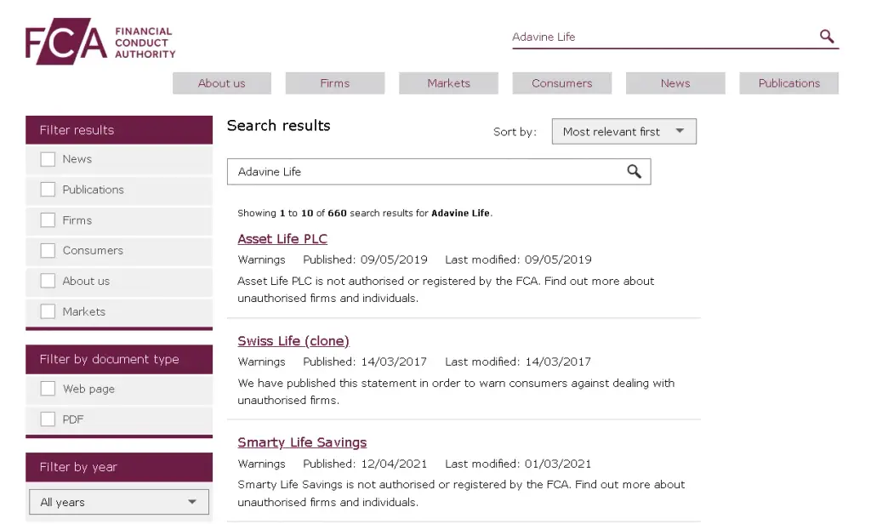This screenshot has height=524, width=871.
Task: Tick the Consumers filter checkbox
Action: tap(48, 251)
